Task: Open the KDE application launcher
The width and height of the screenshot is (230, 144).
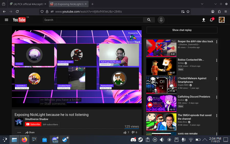Action: pos(5,140)
